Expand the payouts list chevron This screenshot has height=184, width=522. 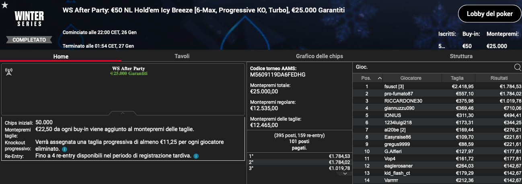(x=345, y=174)
